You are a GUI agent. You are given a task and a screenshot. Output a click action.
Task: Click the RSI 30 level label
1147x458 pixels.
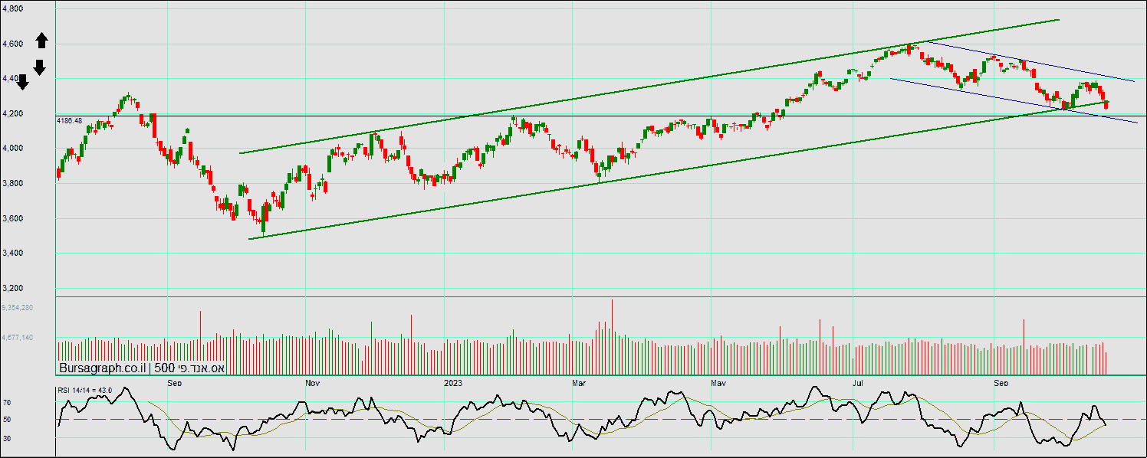[x=7, y=438]
